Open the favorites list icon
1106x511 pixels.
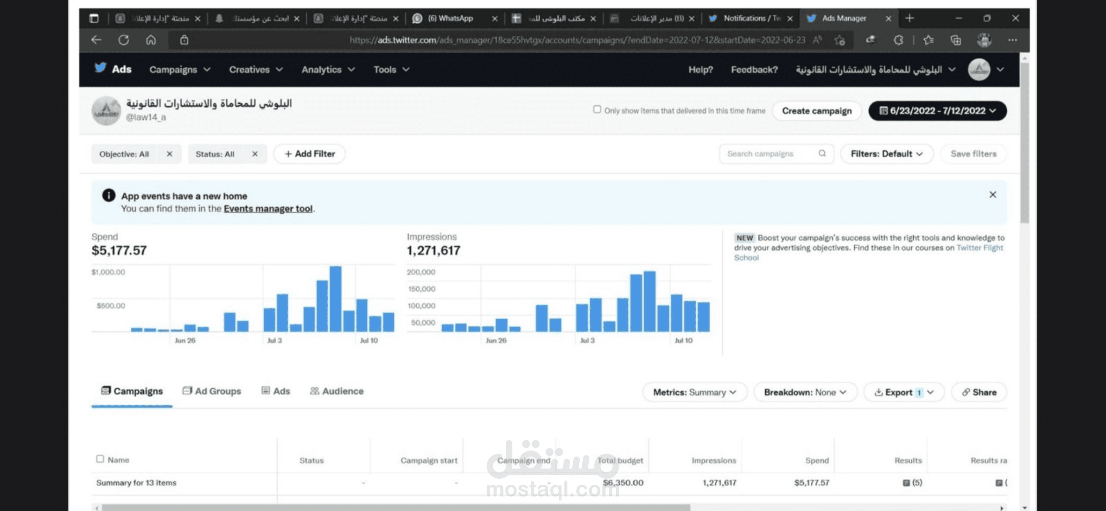[x=929, y=40]
